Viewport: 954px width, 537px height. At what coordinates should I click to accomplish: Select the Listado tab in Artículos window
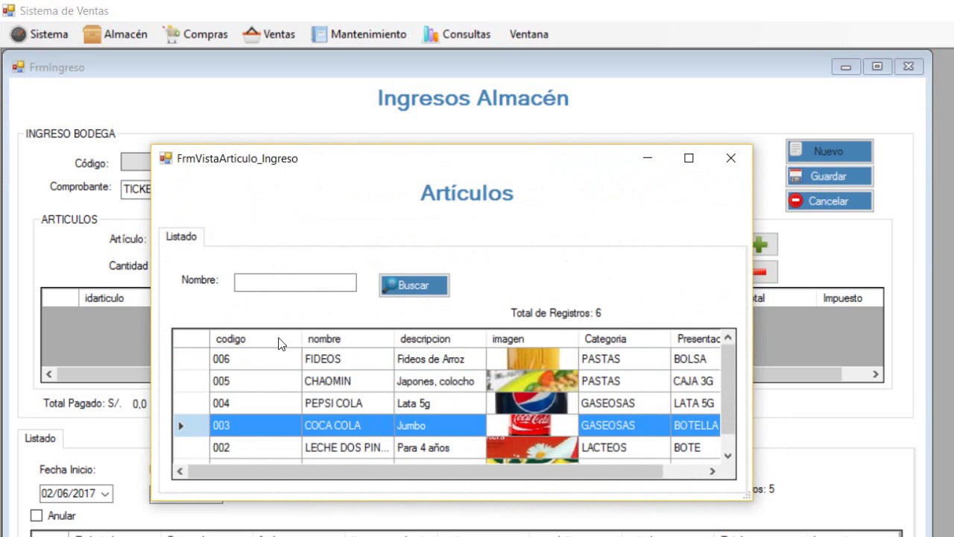181,236
